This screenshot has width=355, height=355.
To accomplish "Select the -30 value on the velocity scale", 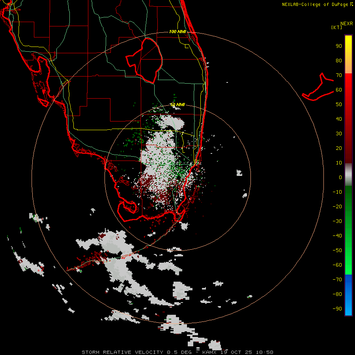I will coord(337,221).
